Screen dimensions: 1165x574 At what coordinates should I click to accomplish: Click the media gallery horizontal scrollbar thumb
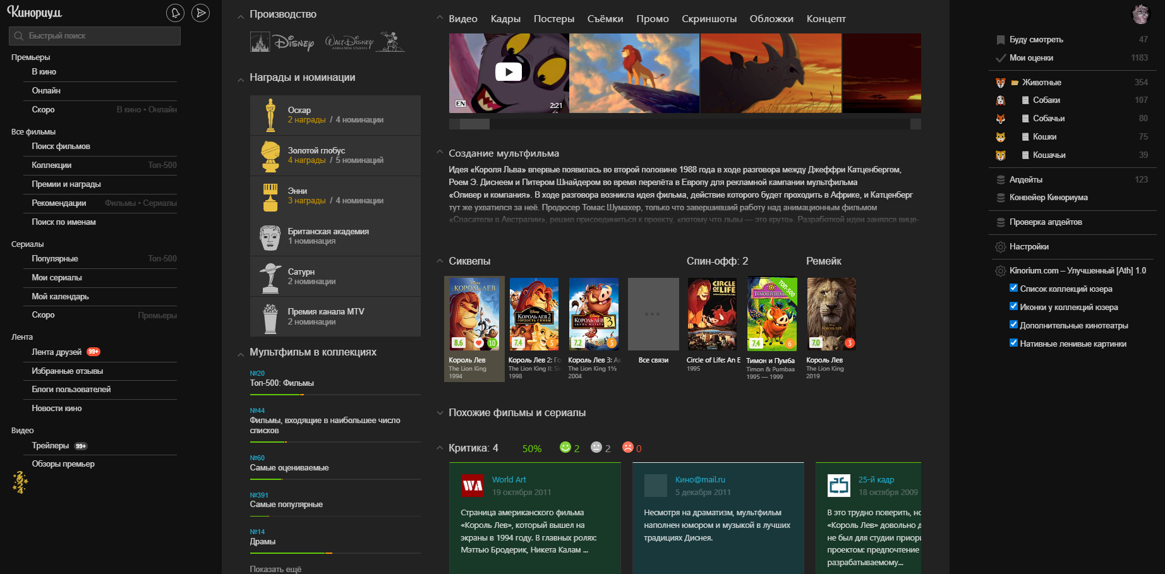474,124
